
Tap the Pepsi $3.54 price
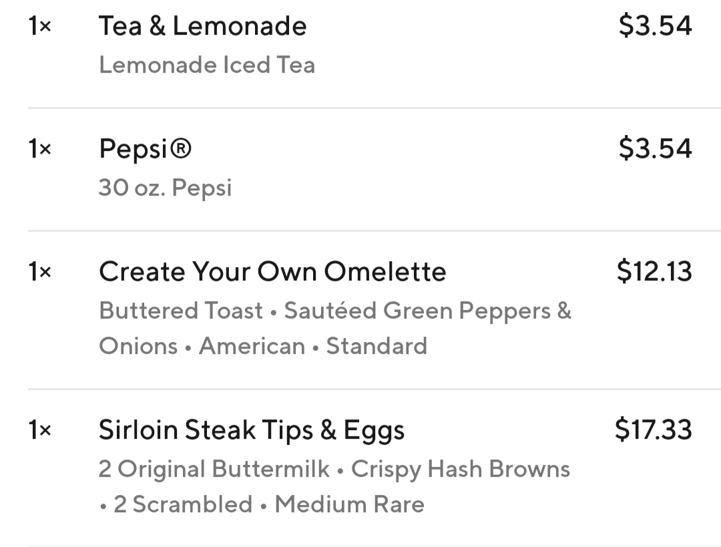[655, 148]
